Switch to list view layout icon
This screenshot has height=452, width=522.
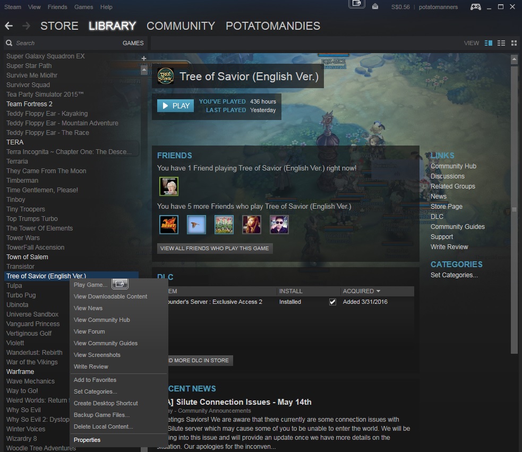click(x=501, y=43)
